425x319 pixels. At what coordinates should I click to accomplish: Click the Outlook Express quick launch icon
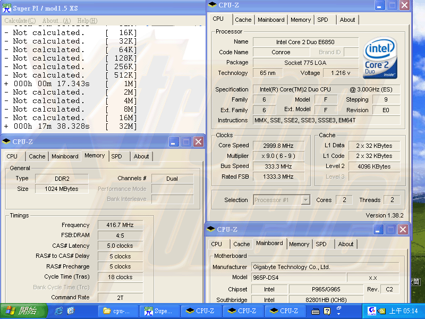pyautogui.click(x=71, y=311)
